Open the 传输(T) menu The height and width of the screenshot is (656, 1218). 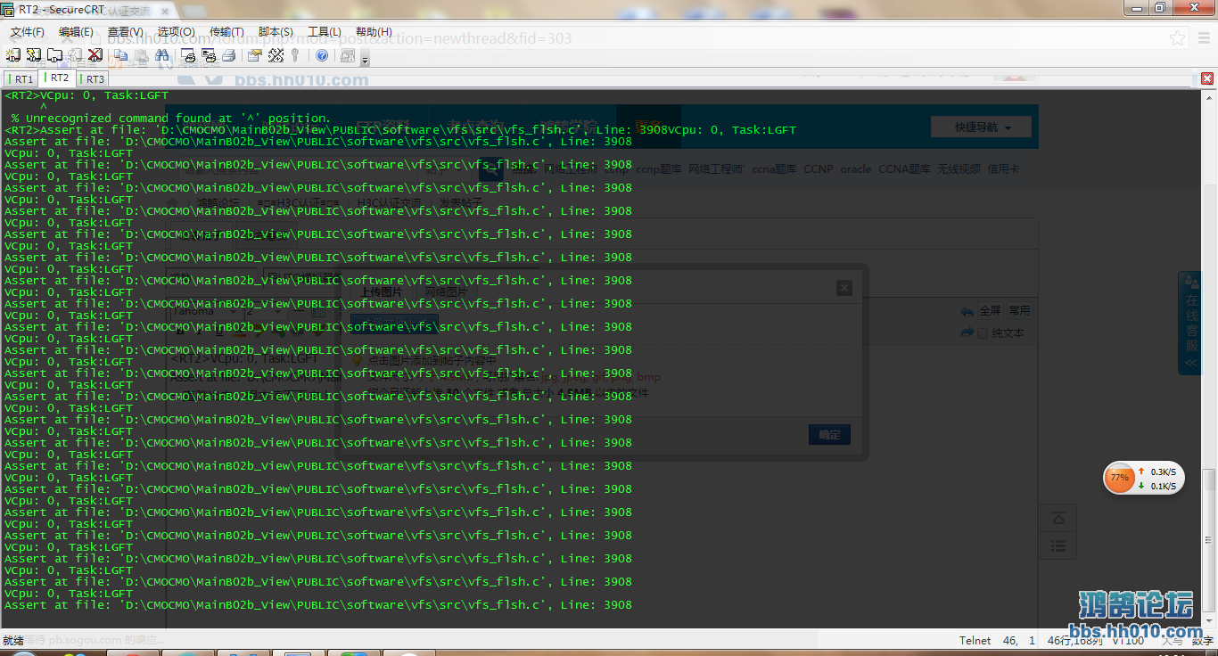226,31
